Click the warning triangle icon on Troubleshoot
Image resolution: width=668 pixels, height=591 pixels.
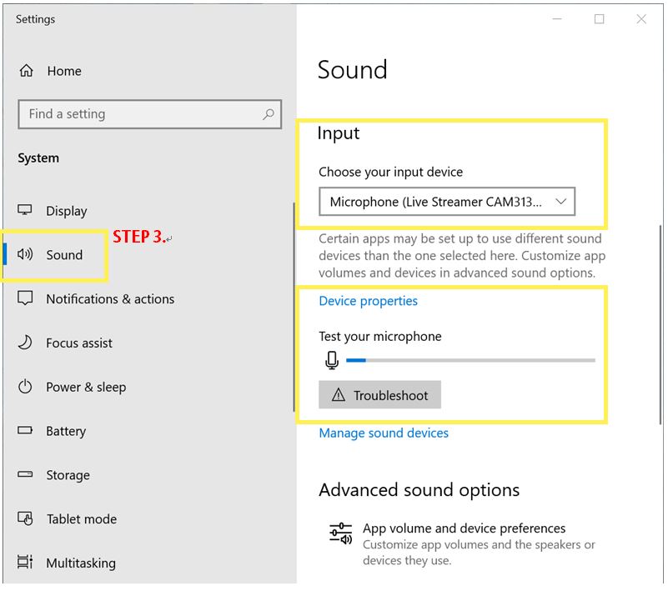click(x=339, y=395)
